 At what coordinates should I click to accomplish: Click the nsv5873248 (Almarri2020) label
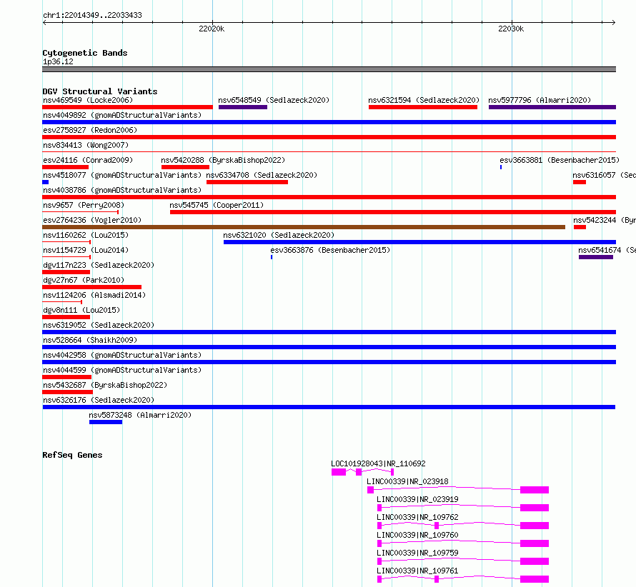[140, 415]
